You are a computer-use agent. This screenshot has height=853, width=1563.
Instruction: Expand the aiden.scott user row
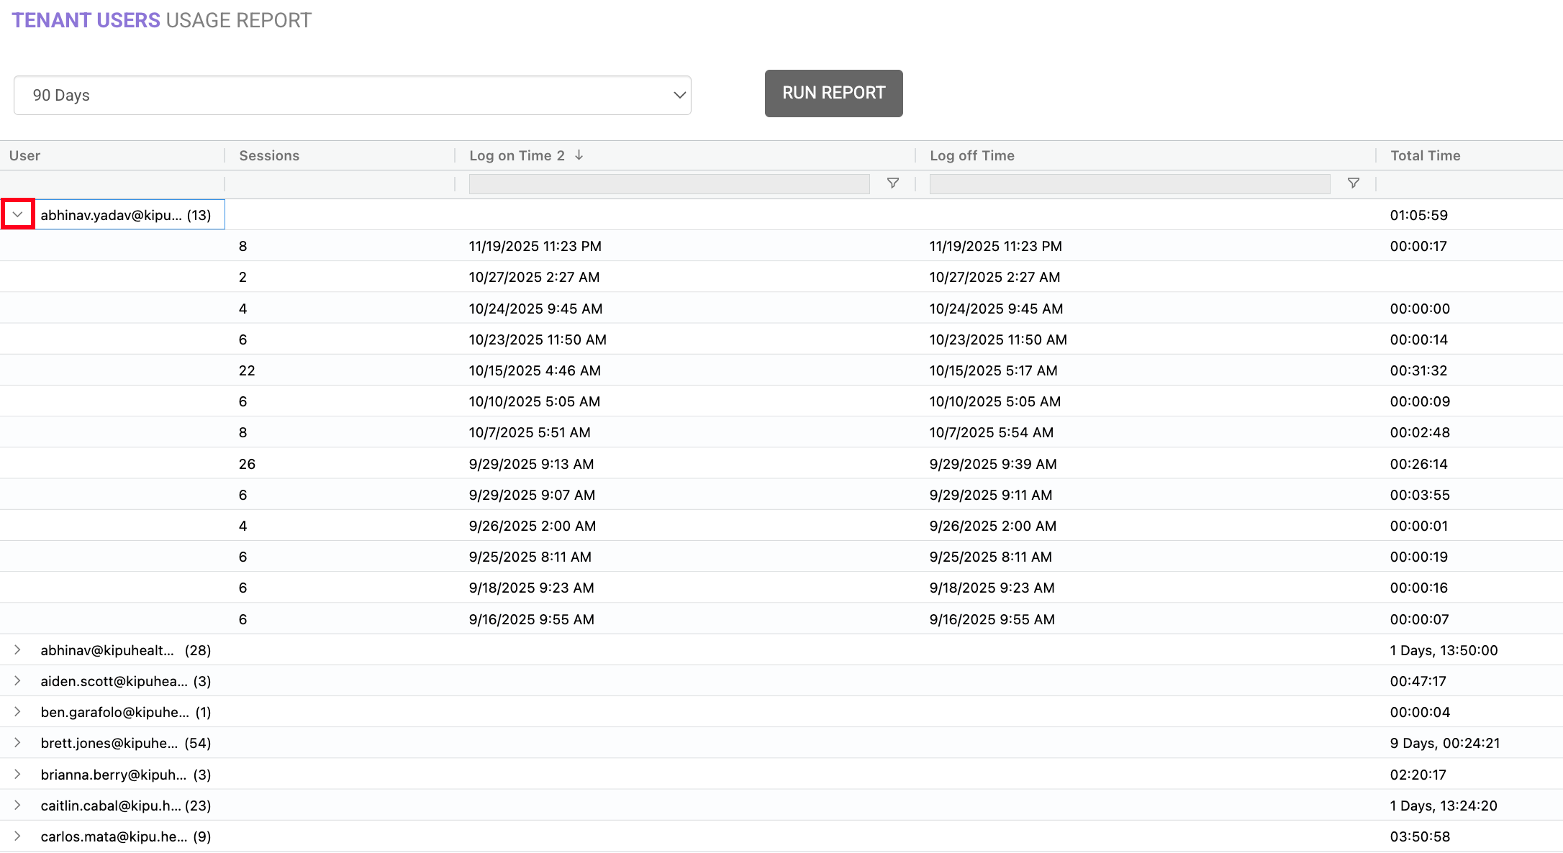pos(18,681)
